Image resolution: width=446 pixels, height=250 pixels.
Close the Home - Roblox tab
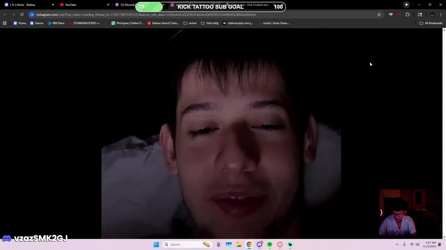click(53, 5)
